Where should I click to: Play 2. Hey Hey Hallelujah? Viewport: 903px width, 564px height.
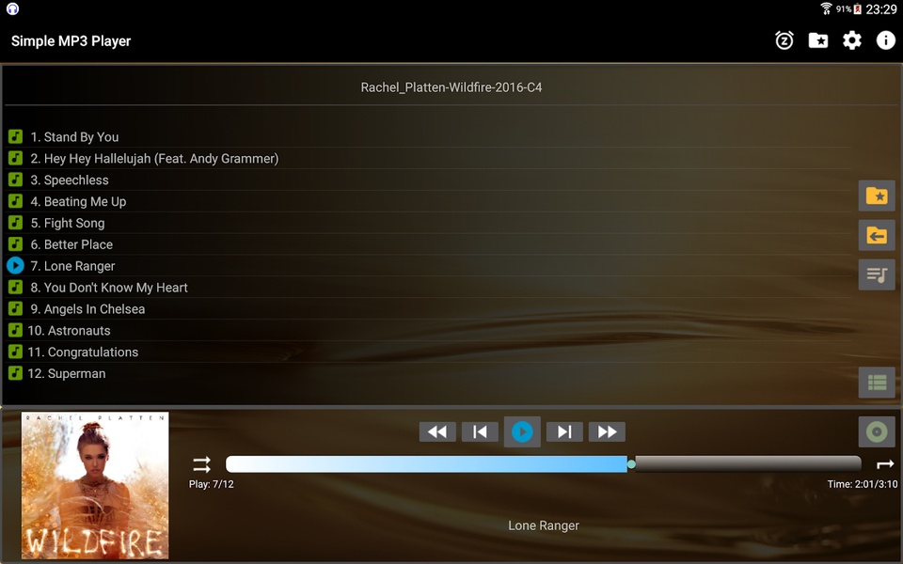(428, 158)
